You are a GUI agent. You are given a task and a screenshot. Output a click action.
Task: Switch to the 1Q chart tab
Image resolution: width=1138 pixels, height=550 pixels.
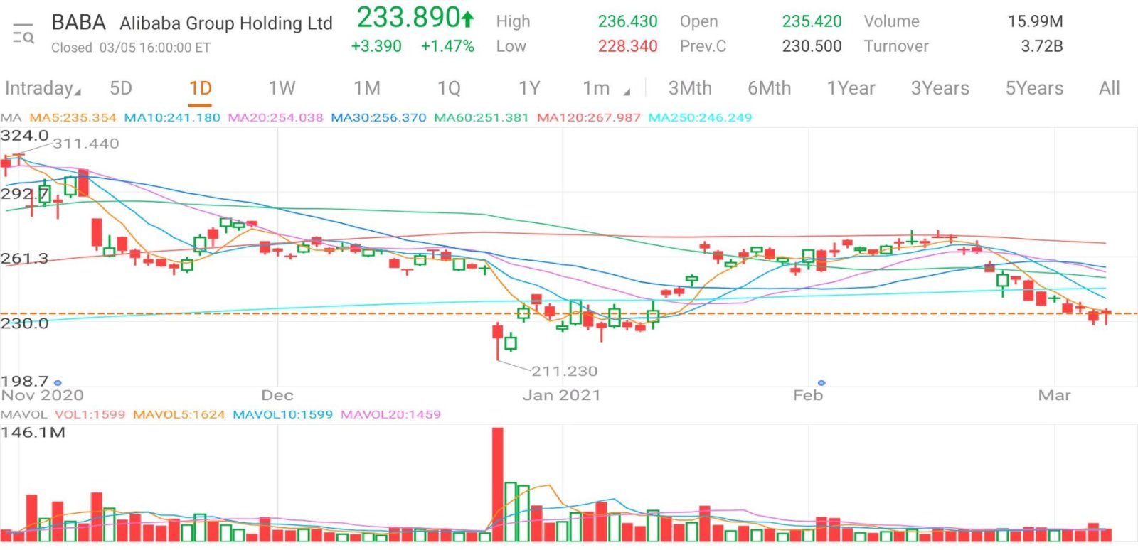[449, 88]
